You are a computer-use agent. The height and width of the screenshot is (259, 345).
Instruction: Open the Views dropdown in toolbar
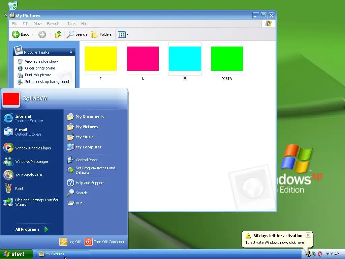123,34
